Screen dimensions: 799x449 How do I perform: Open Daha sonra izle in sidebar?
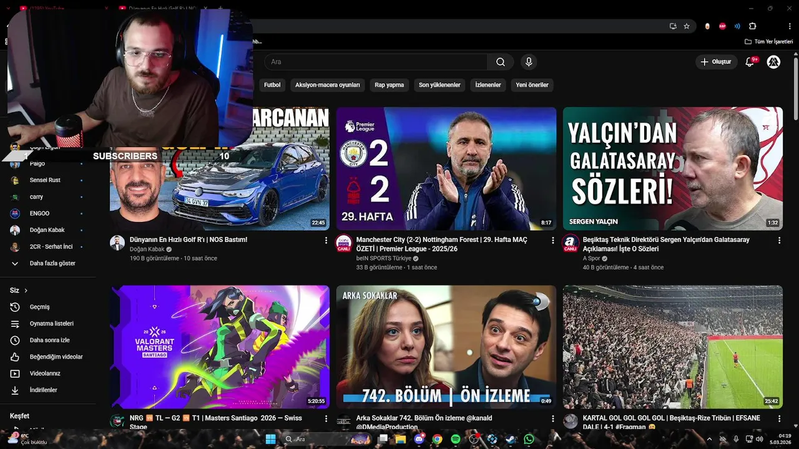click(x=48, y=340)
